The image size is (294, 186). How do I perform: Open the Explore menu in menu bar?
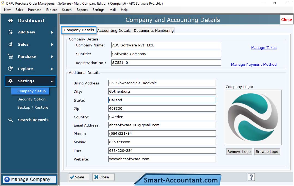coord(51,10)
